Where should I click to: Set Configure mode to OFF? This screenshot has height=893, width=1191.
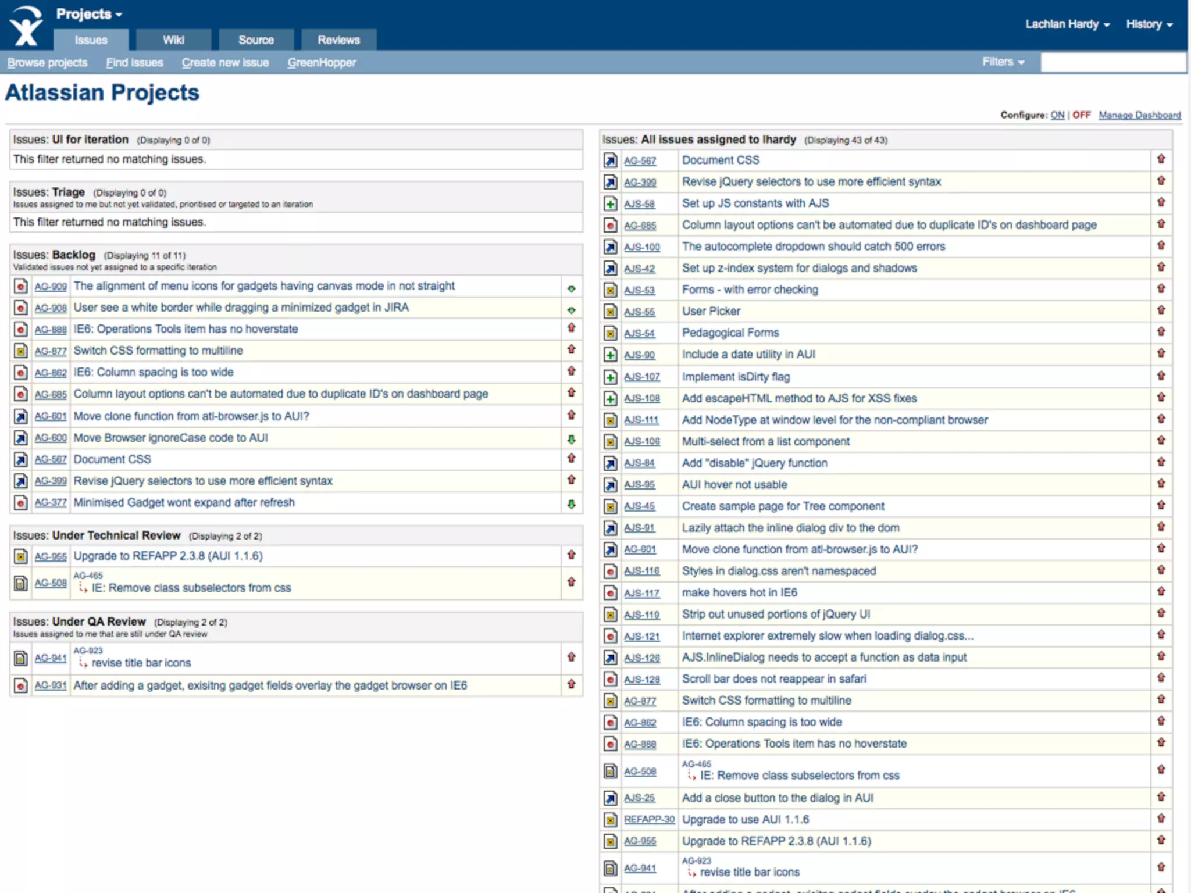pyautogui.click(x=1081, y=115)
